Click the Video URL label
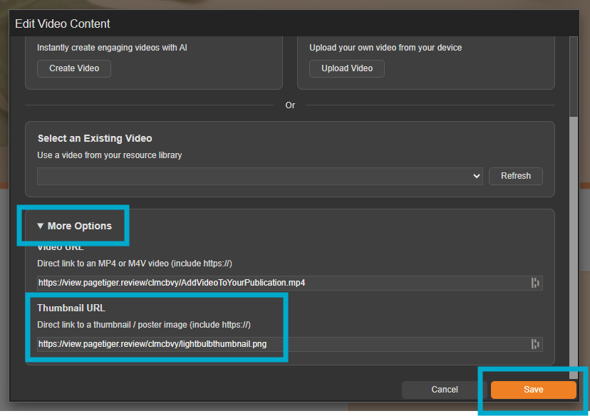Viewport: 590px width, 416px height. (61, 248)
